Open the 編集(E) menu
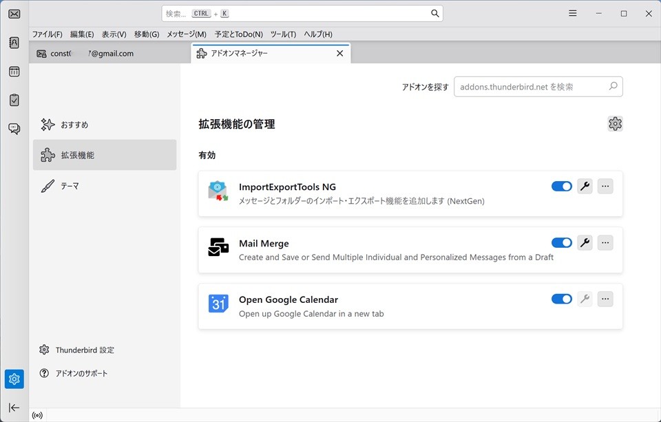The width and height of the screenshot is (661, 422). tap(82, 34)
